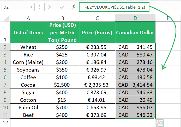Click the formula bar options dots
This screenshot has width=181, height=127.
coord(39,7)
